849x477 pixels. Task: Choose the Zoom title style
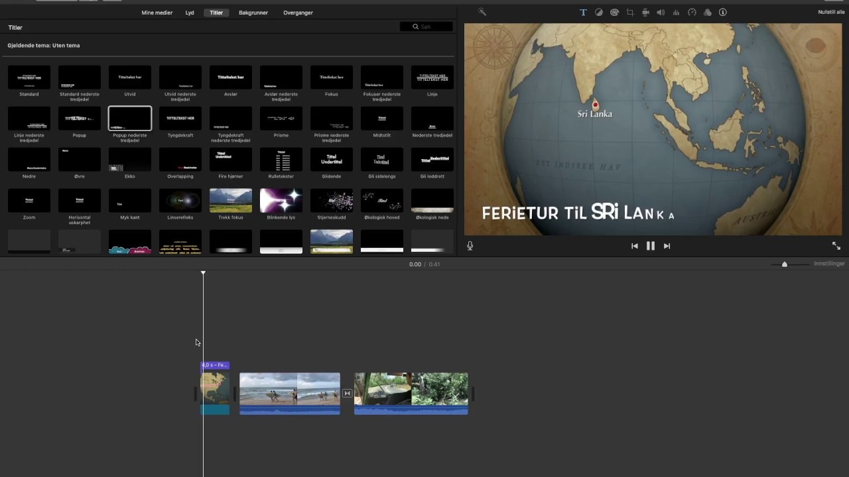point(29,201)
